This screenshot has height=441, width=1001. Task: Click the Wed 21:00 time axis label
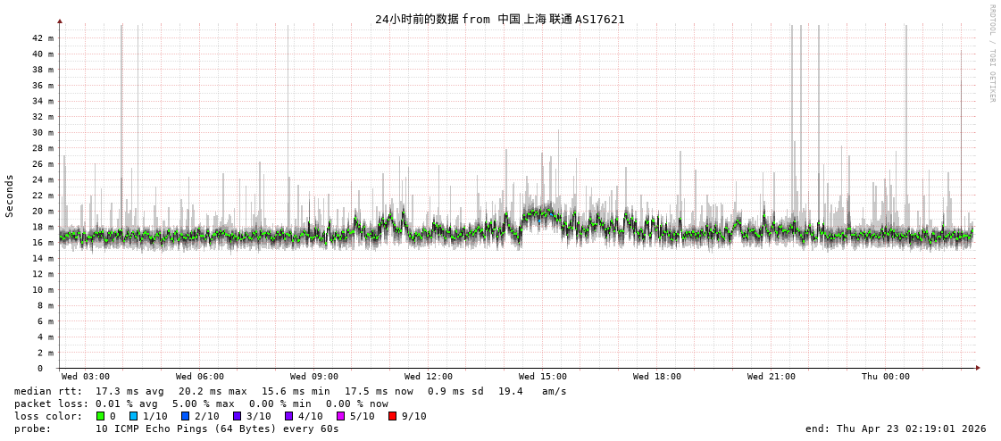(x=772, y=377)
